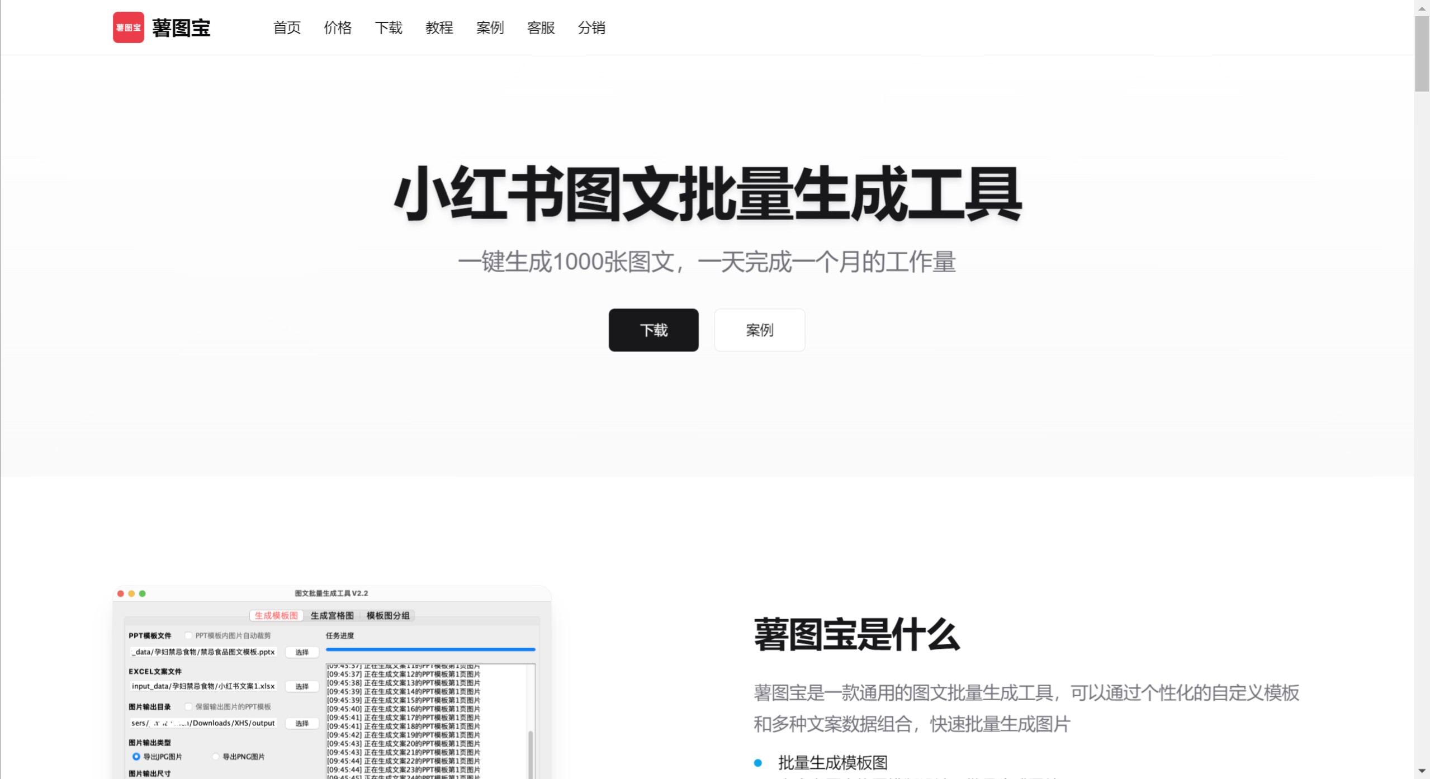Viewport: 1430px width, 779px height.
Task: Click the scroll-down arrow on the page scrollbar
Action: click(x=1423, y=771)
